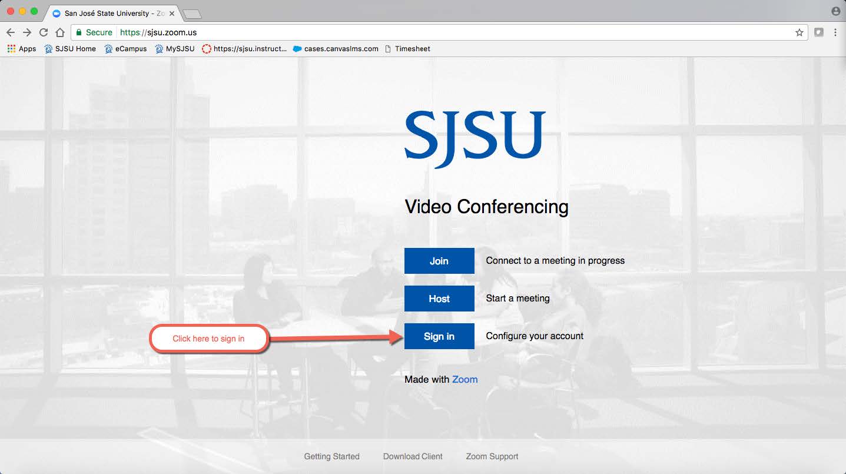Viewport: 846px width, 474px height.
Task: Click the blue Sign in button
Action: [439, 336]
